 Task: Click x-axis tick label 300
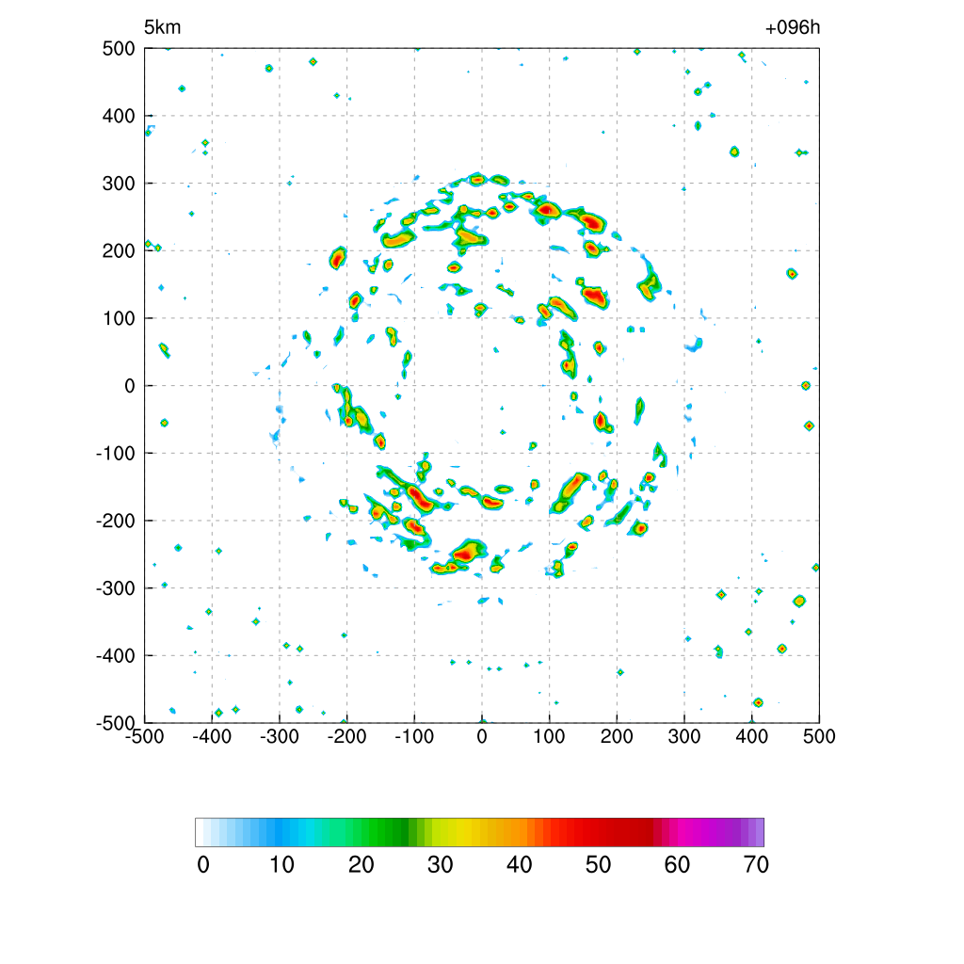(684, 736)
